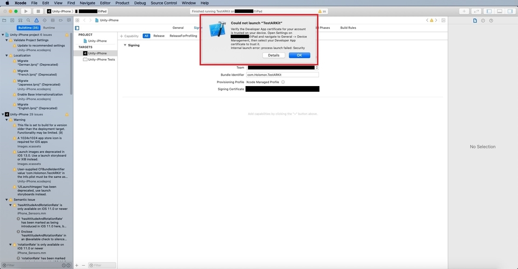Click the remove target minus button
The height and width of the screenshot is (269, 518).
coord(83,265)
